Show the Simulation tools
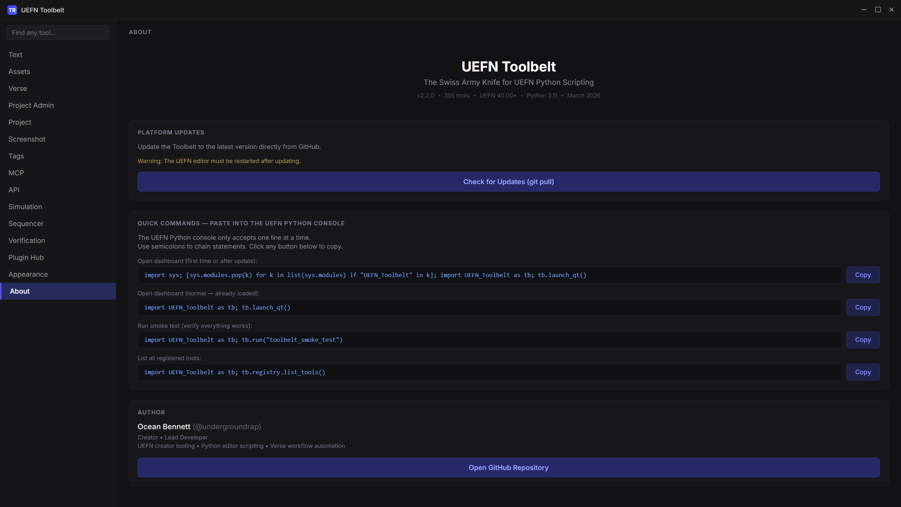This screenshot has width=901, height=507. pyautogui.click(x=58, y=207)
